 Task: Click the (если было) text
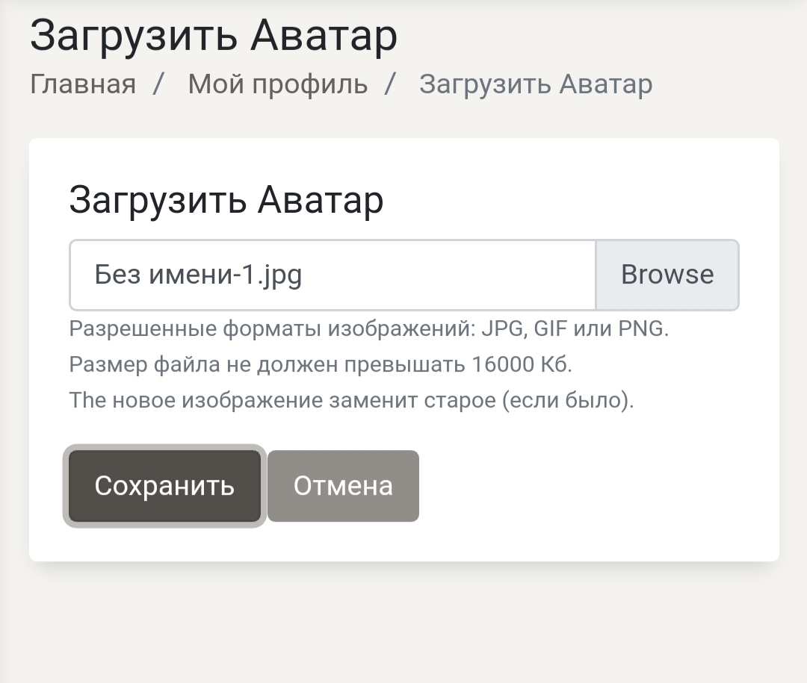[x=567, y=400]
